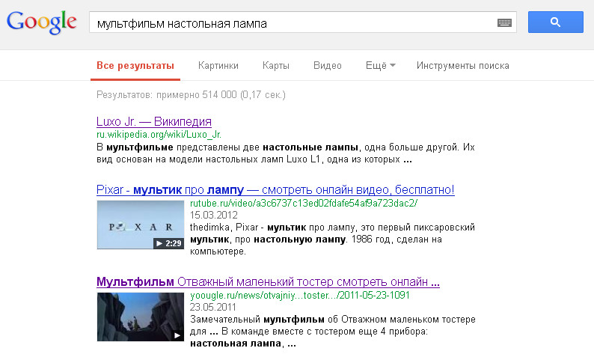Click the Google logo
The image size is (594, 354).
pyautogui.click(x=42, y=22)
